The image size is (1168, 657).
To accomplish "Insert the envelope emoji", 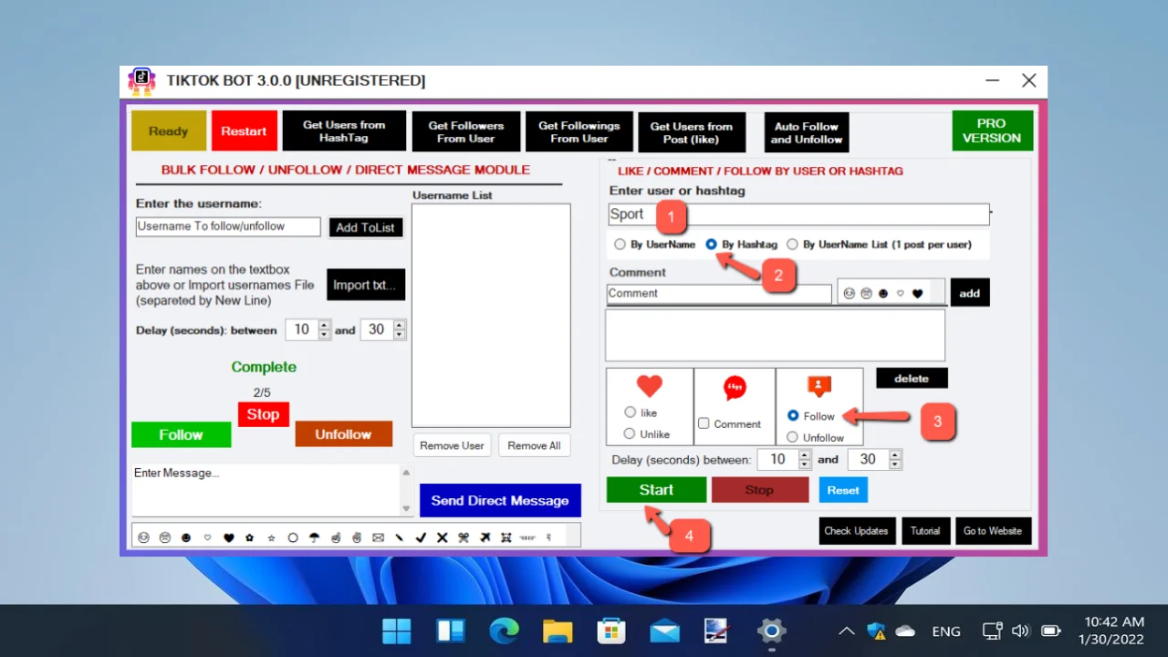I will 378,537.
